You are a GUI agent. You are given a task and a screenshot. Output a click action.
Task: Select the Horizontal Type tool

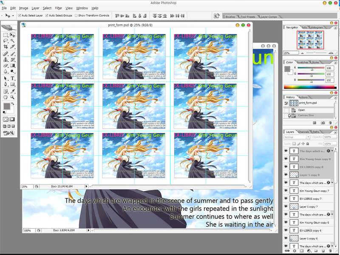pos(12,78)
